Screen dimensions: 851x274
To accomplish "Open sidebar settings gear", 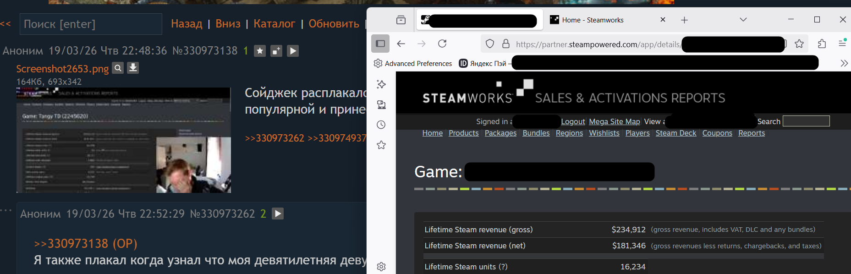I will pyautogui.click(x=381, y=267).
